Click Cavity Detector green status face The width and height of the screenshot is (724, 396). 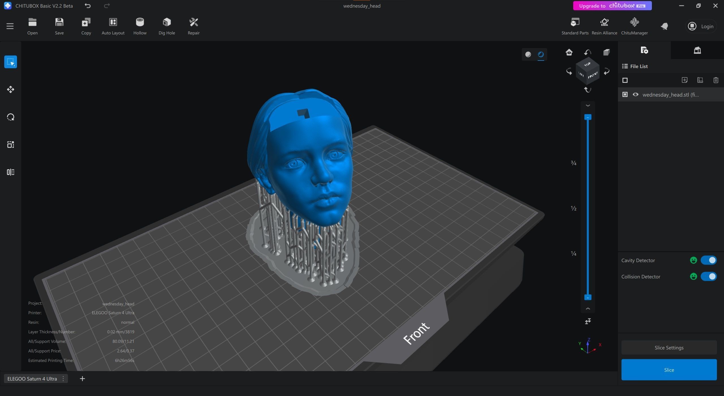(x=693, y=260)
